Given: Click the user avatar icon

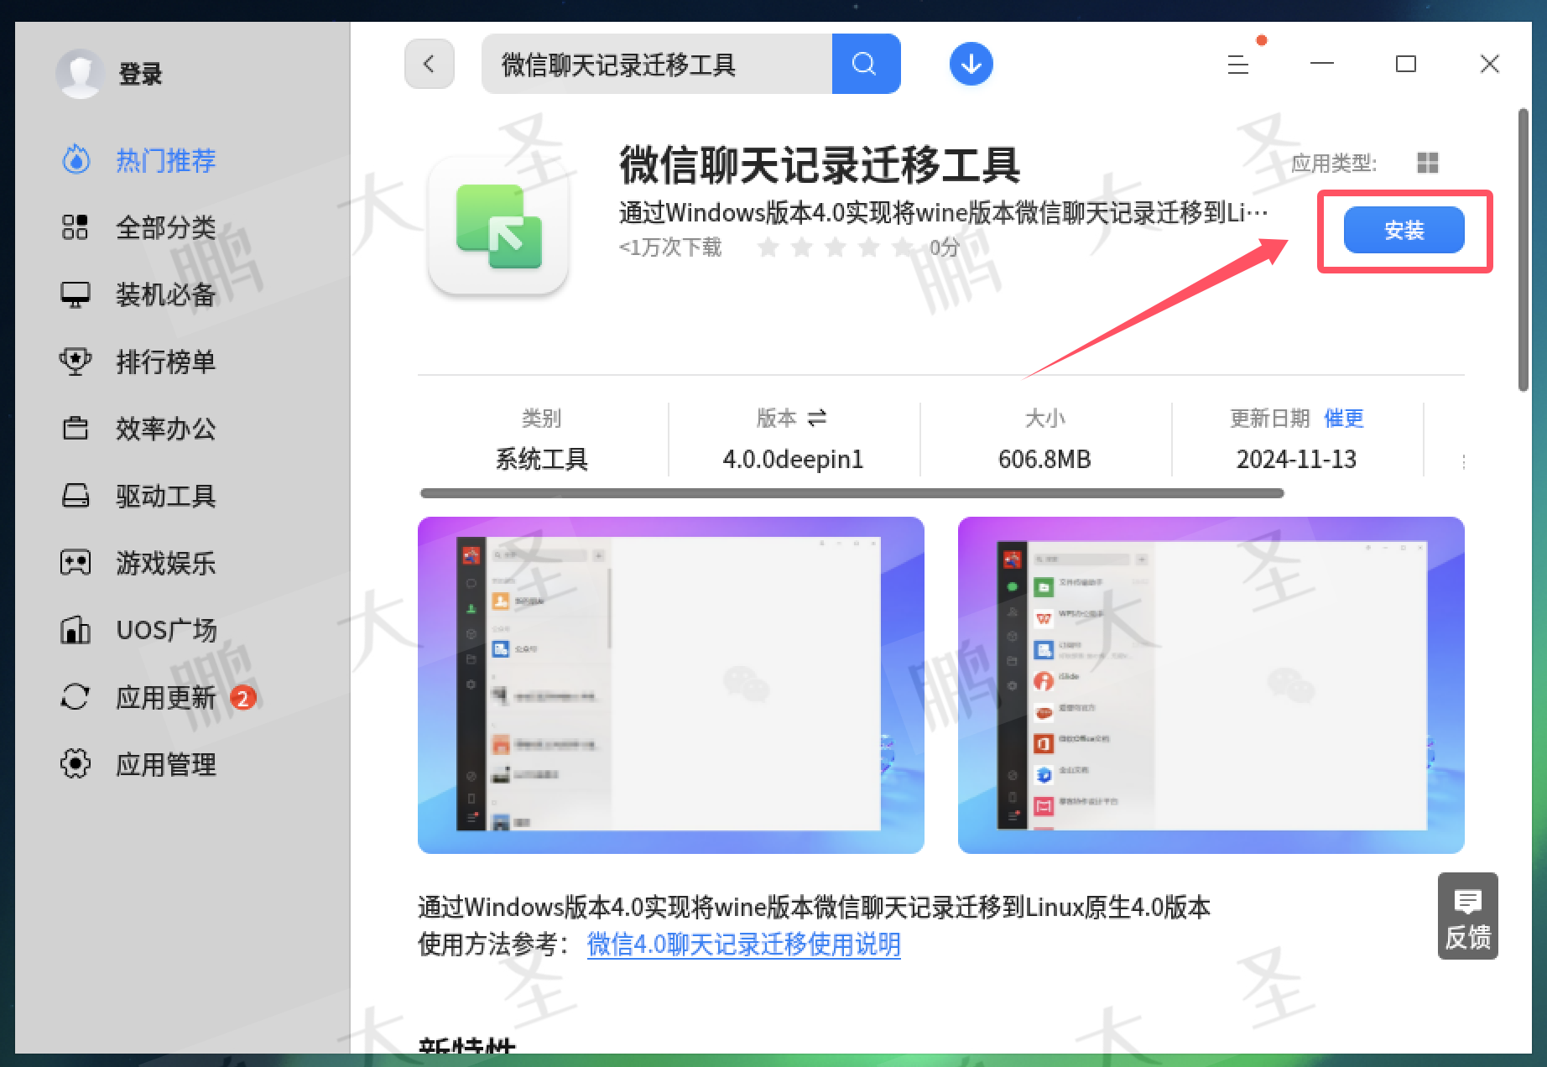Looking at the screenshot, I should point(80,74).
